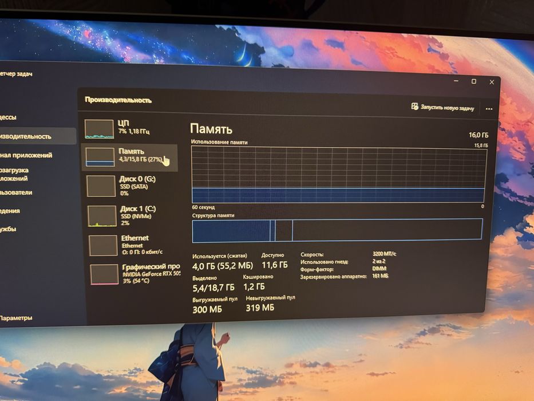Click Невыгружаемый пул value 319 МБ
Image resolution: width=534 pixels, height=401 pixels.
(260, 308)
